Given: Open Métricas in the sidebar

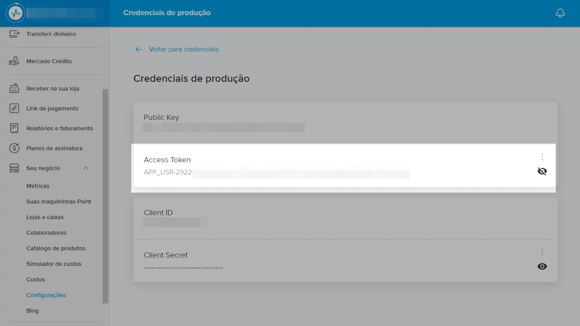Looking at the screenshot, I should (x=38, y=186).
